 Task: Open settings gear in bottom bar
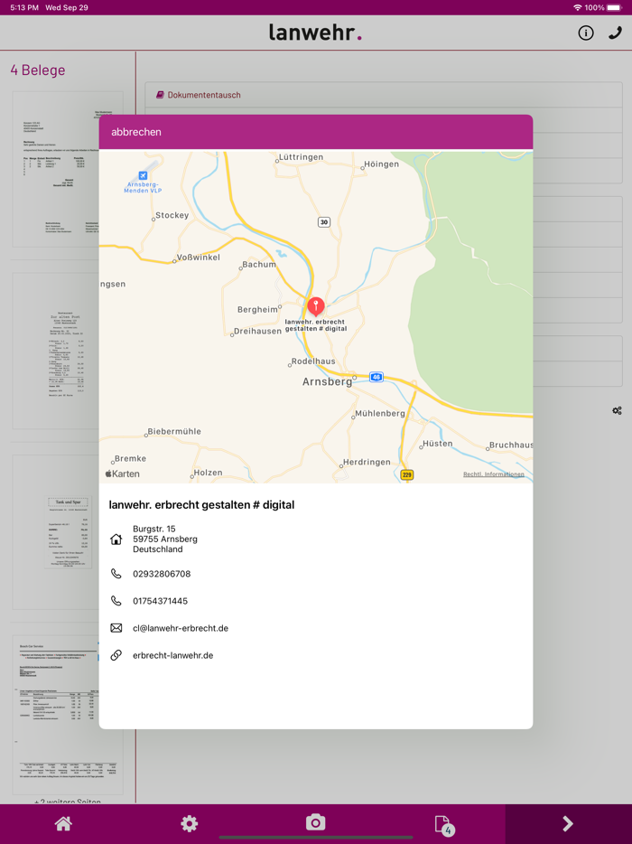click(190, 823)
